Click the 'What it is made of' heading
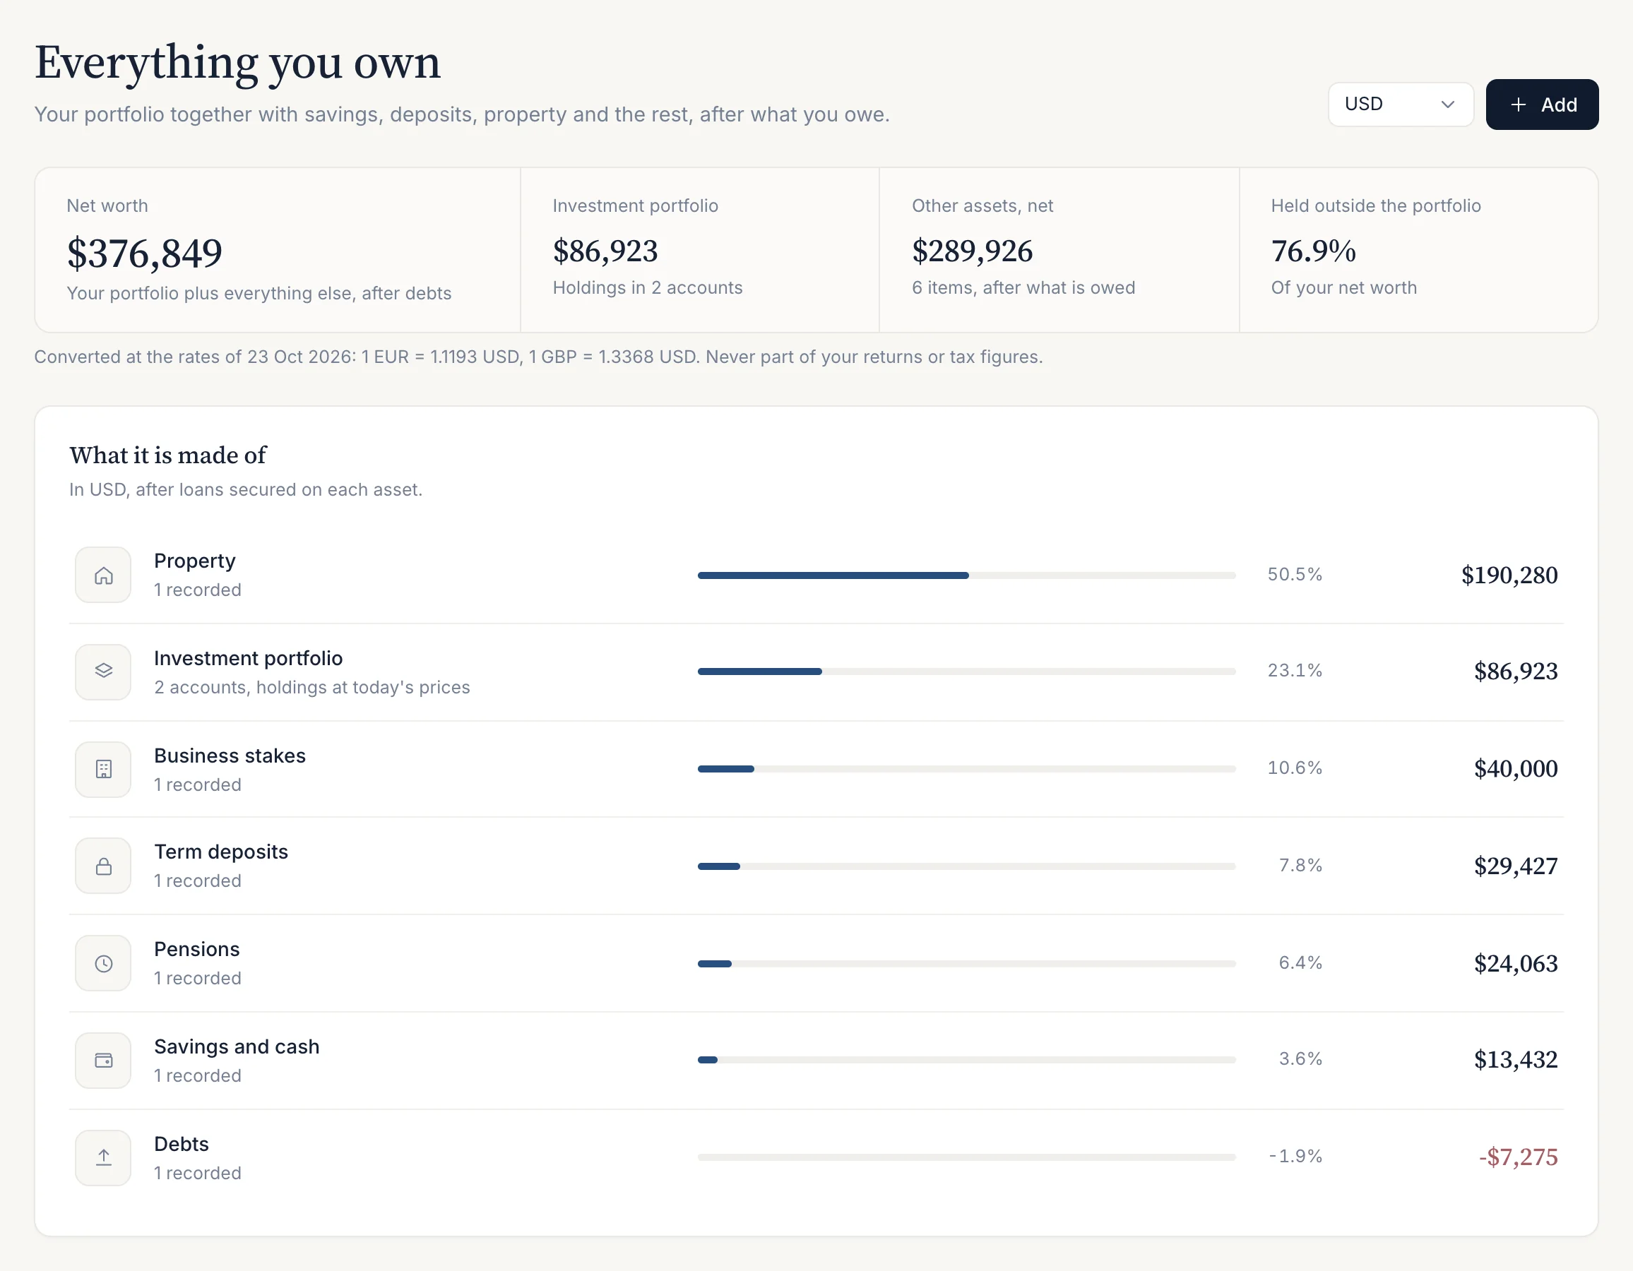The image size is (1633, 1271). coord(167,455)
